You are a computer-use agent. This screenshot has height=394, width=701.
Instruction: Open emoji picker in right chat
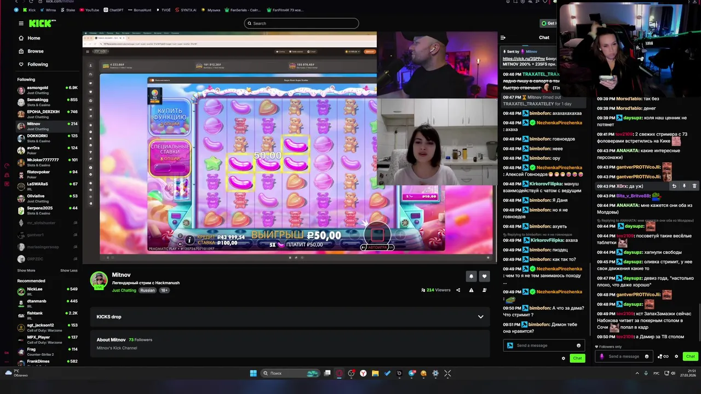[646, 356]
